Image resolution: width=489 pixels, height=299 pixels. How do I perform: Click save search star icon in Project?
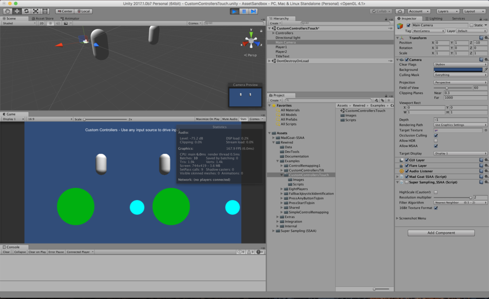tap(389, 100)
